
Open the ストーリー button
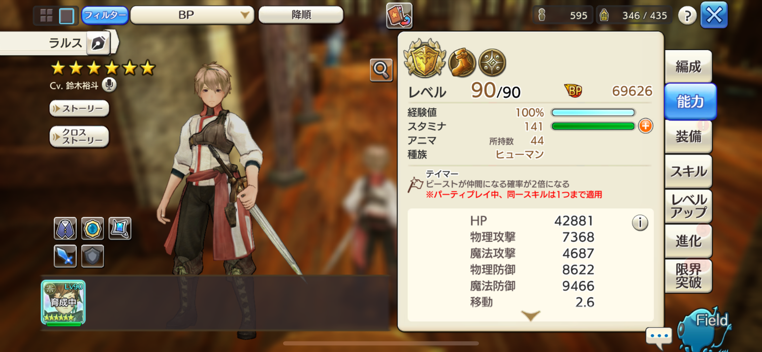click(79, 109)
